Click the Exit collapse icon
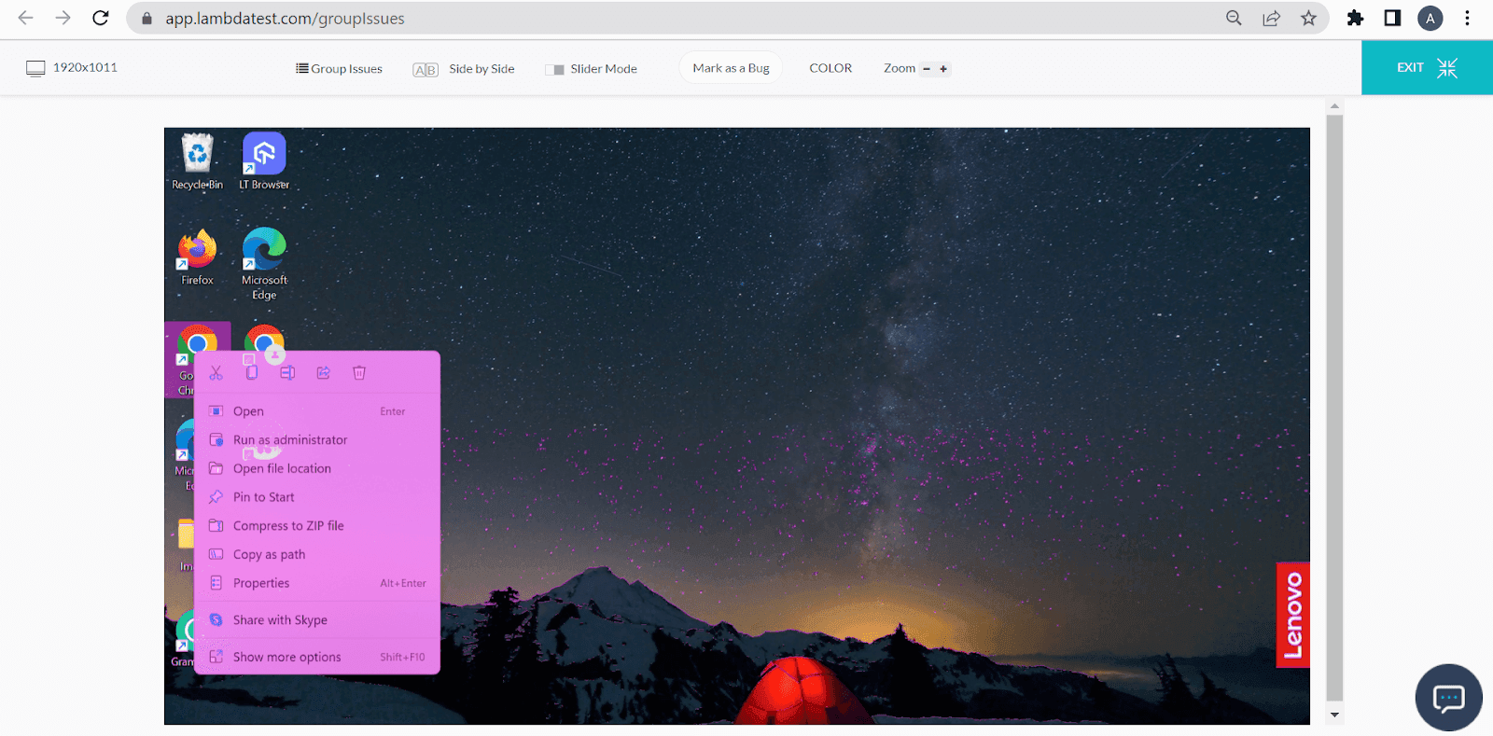The width and height of the screenshot is (1493, 736). coord(1446,68)
